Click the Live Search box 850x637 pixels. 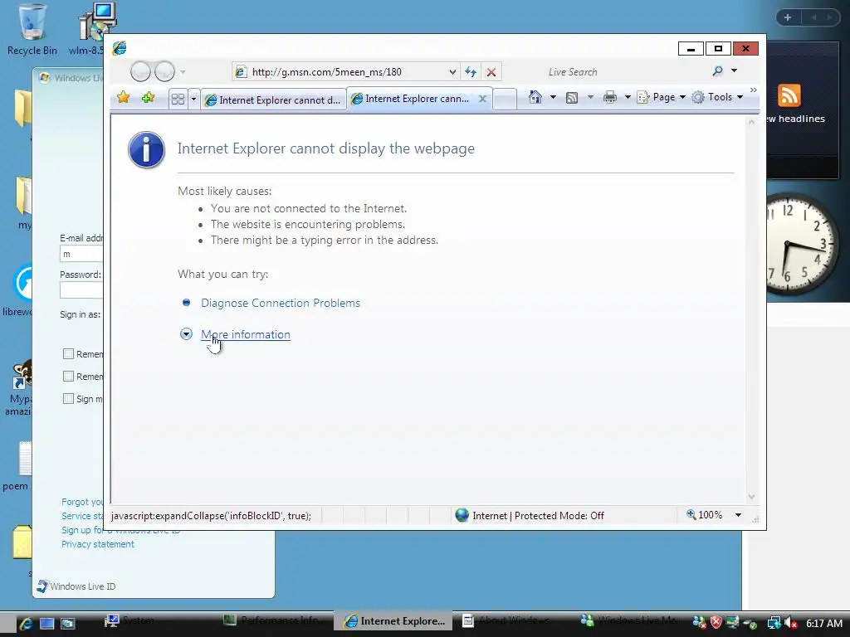point(623,71)
